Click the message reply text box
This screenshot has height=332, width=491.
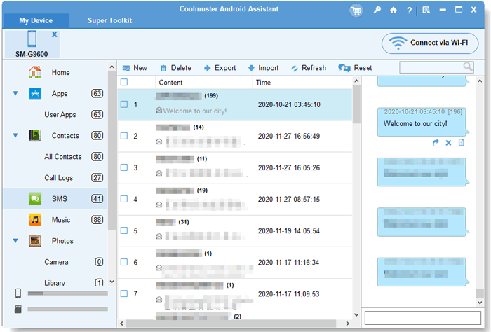[423, 318]
